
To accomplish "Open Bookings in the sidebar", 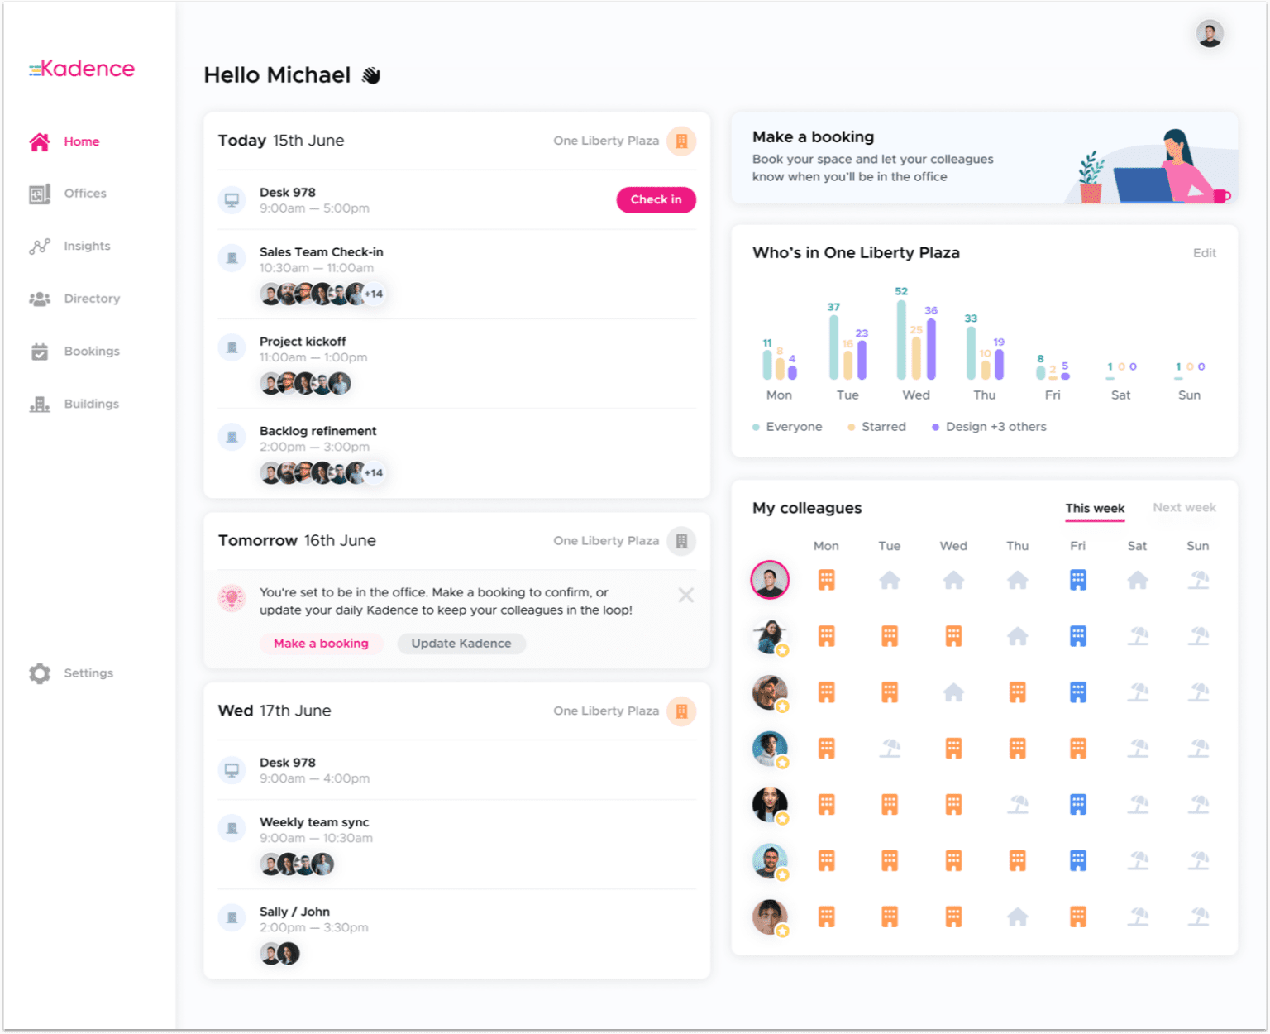I will coord(91,352).
